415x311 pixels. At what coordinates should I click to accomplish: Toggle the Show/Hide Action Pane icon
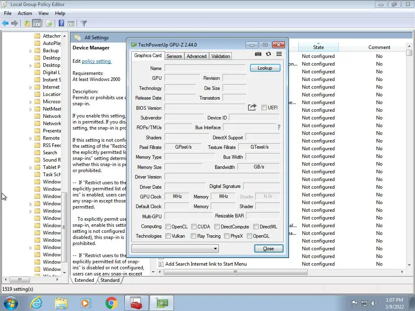tap(71, 23)
